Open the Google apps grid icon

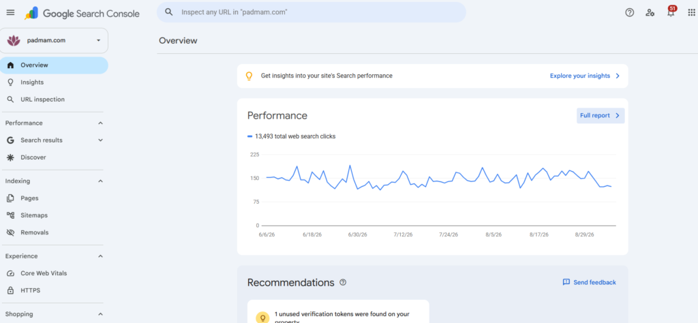click(691, 12)
